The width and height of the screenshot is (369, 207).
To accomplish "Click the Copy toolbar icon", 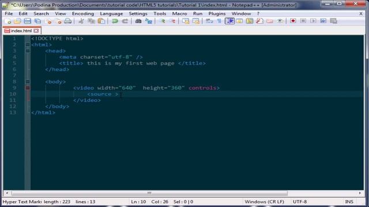I will click(91, 21).
